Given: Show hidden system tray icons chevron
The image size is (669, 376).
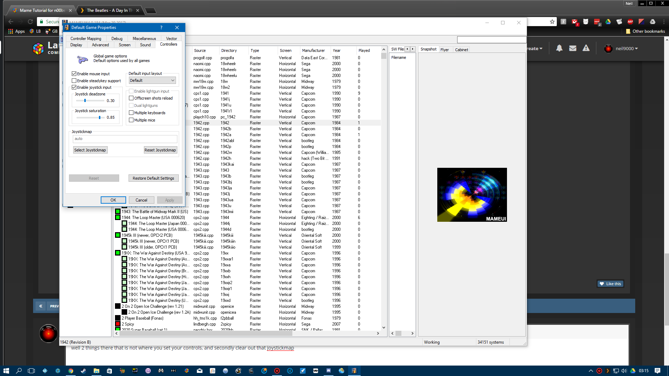Looking at the screenshot, I should pos(591,371).
